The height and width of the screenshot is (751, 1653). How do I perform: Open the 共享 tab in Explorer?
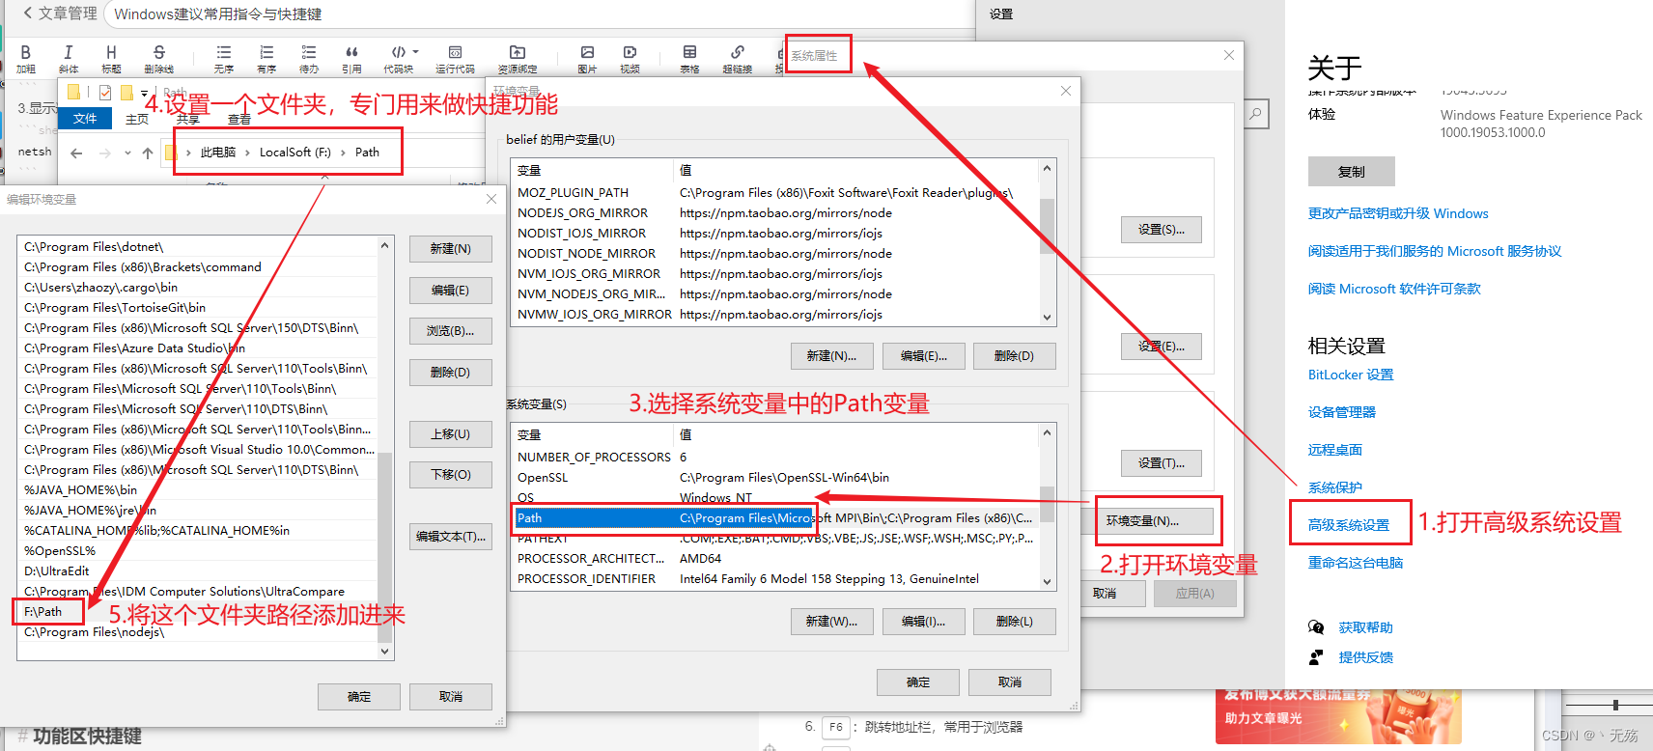pyautogui.click(x=188, y=119)
